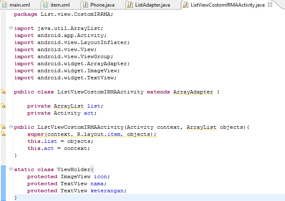Collapse the ListViewCostomIRMAActivity constructor fold
Image resolution: width=285 pixels, height=201 pixels.
coord(11,127)
